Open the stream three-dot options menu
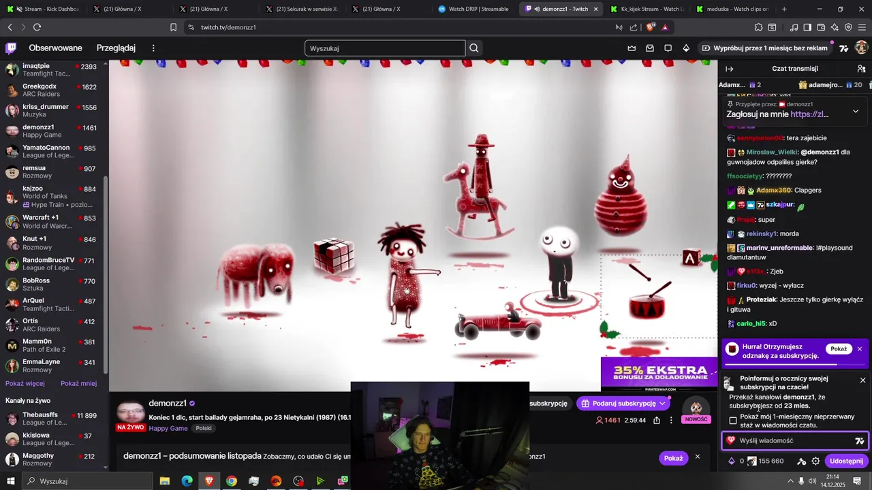872x490 pixels. pos(671,421)
